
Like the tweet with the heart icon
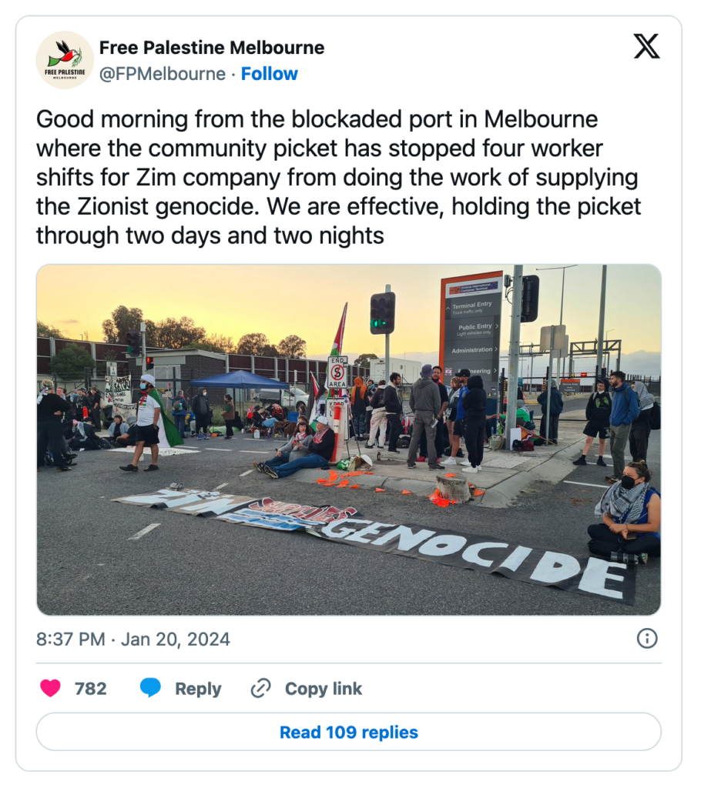pyautogui.click(x=50, y=688)
